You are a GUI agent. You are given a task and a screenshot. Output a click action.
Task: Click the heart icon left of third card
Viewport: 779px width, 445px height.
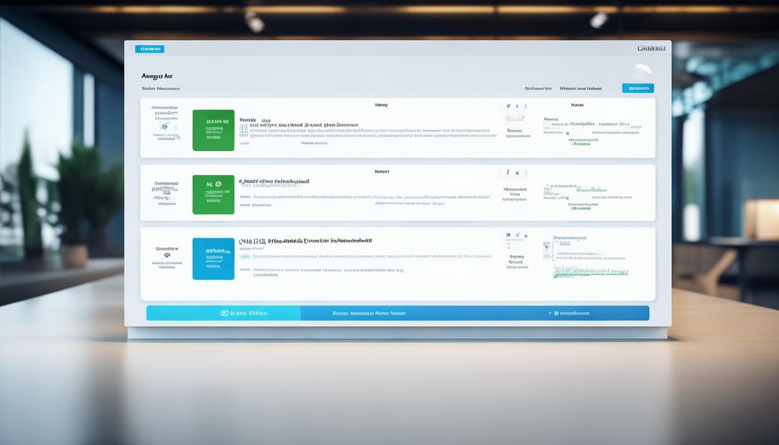167,256
